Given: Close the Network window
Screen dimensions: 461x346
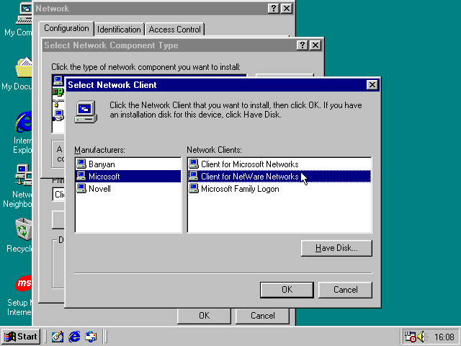Looking at the screenshot, I should coord(287,9).
